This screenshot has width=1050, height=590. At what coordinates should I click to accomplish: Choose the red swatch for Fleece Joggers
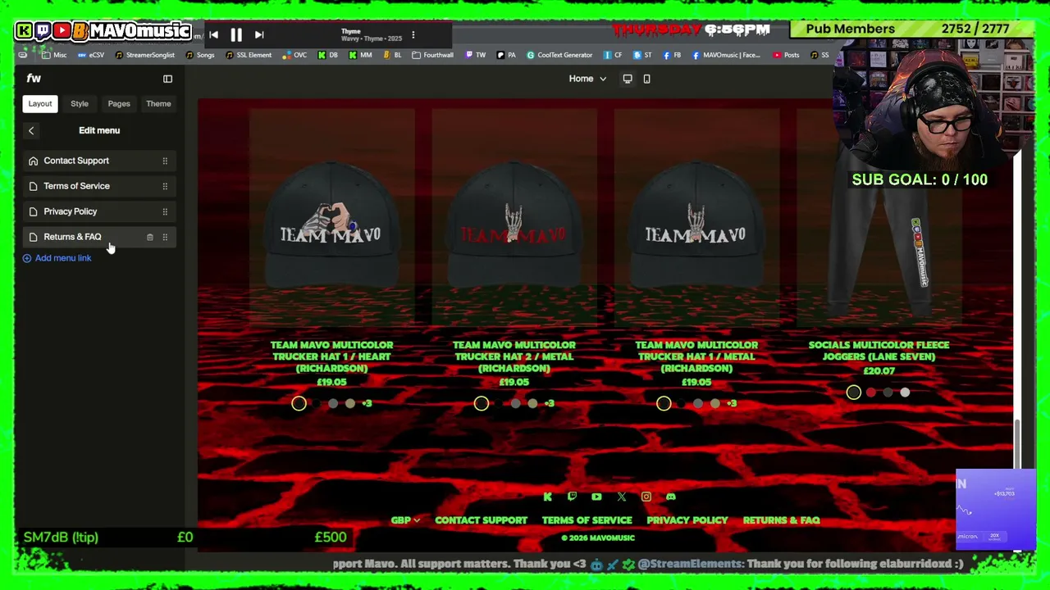coord(871,393)
